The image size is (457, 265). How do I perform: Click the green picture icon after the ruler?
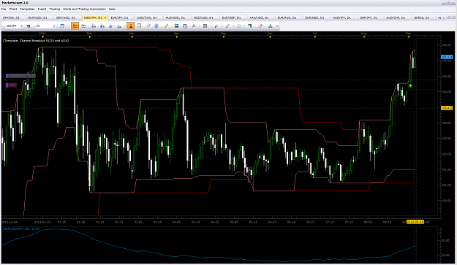176,26
